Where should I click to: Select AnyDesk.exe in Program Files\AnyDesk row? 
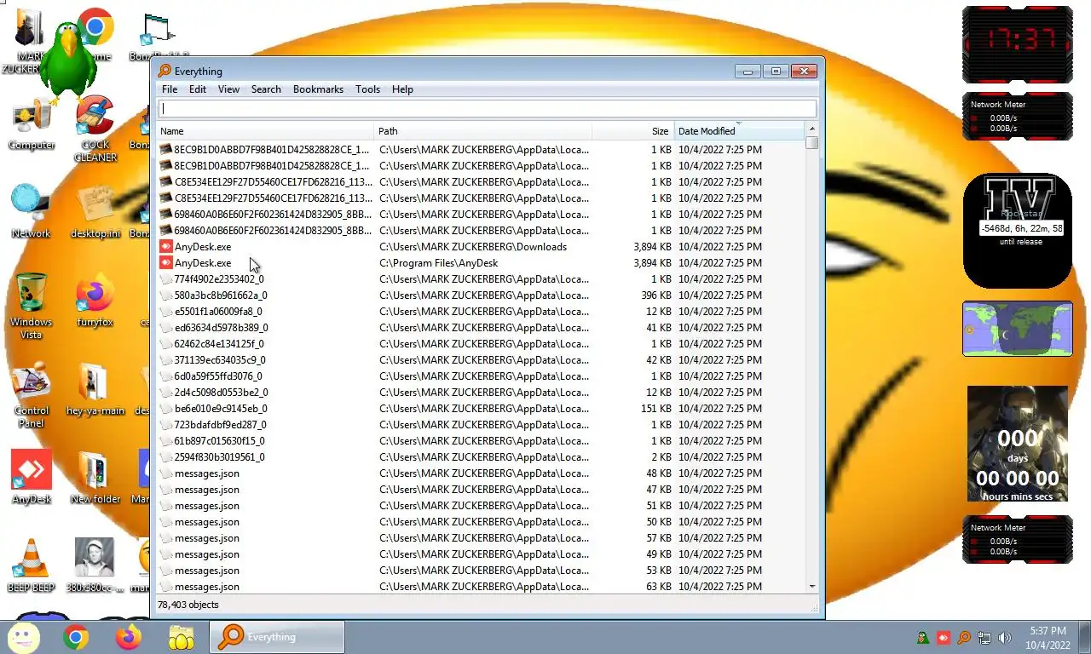[x=482, y=263]
